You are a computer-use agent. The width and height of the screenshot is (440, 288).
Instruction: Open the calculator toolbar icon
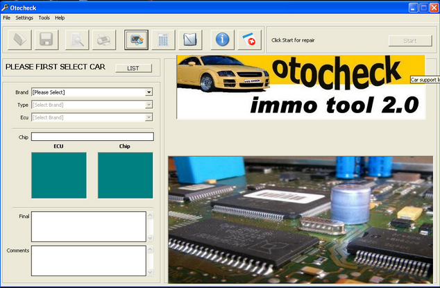163,40
